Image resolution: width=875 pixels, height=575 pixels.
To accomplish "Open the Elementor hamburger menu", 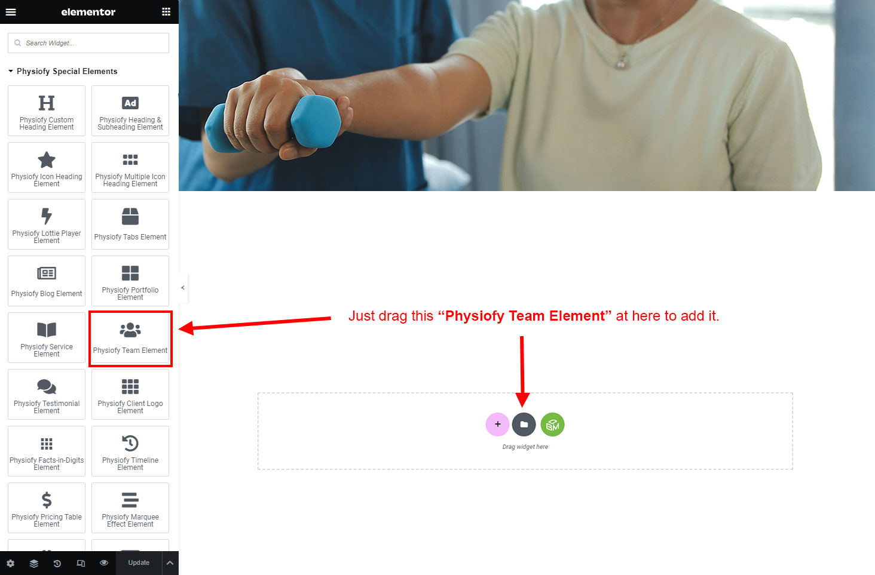I will [11, 12].
